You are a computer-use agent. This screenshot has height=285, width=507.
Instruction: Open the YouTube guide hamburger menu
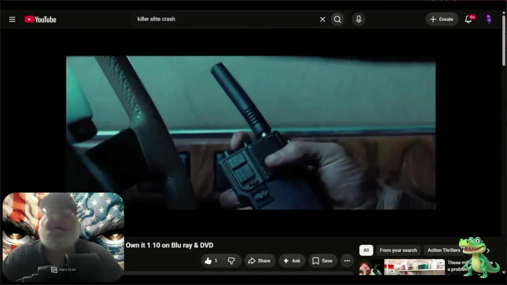(x=12, y=19)
